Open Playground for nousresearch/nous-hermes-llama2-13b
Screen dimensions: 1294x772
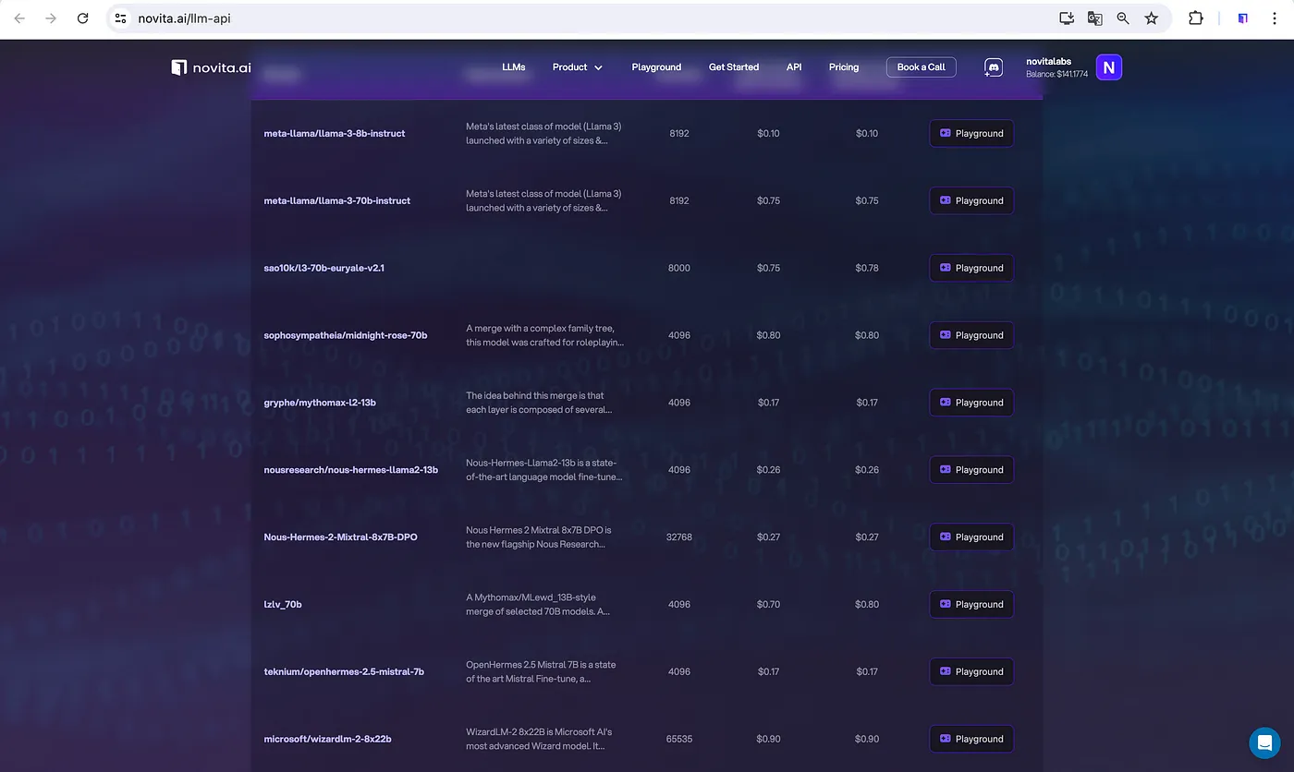[x=971, y=470]
